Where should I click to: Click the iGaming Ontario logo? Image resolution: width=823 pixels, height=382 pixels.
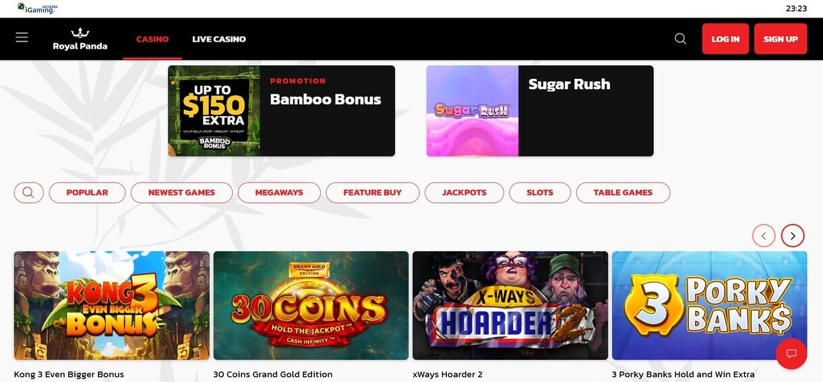(x=37, y=8)
